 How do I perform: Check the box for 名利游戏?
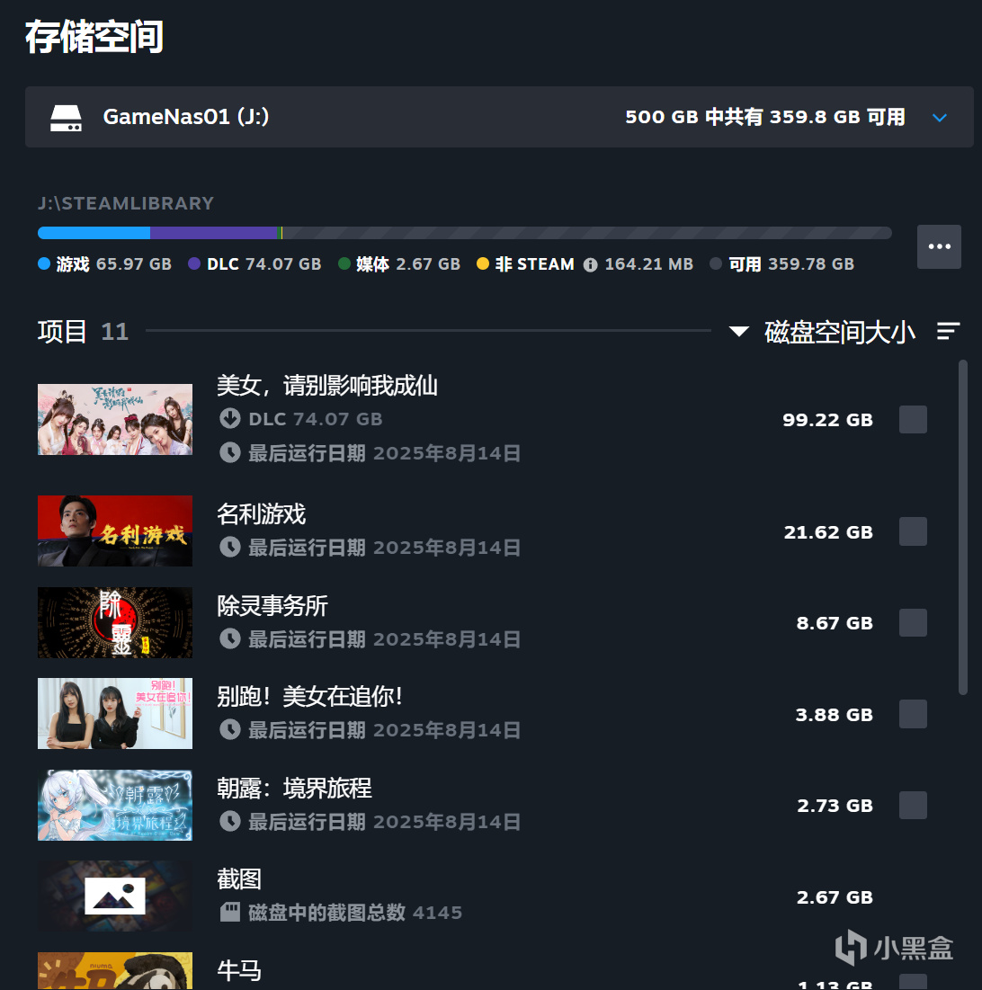coord(913,531)
